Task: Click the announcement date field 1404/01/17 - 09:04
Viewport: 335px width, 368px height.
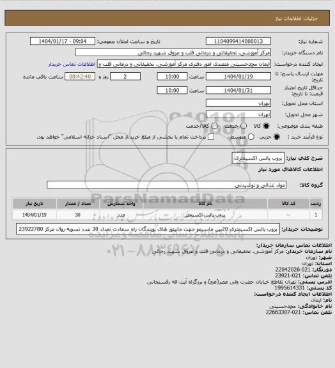Action: point(63,41)
